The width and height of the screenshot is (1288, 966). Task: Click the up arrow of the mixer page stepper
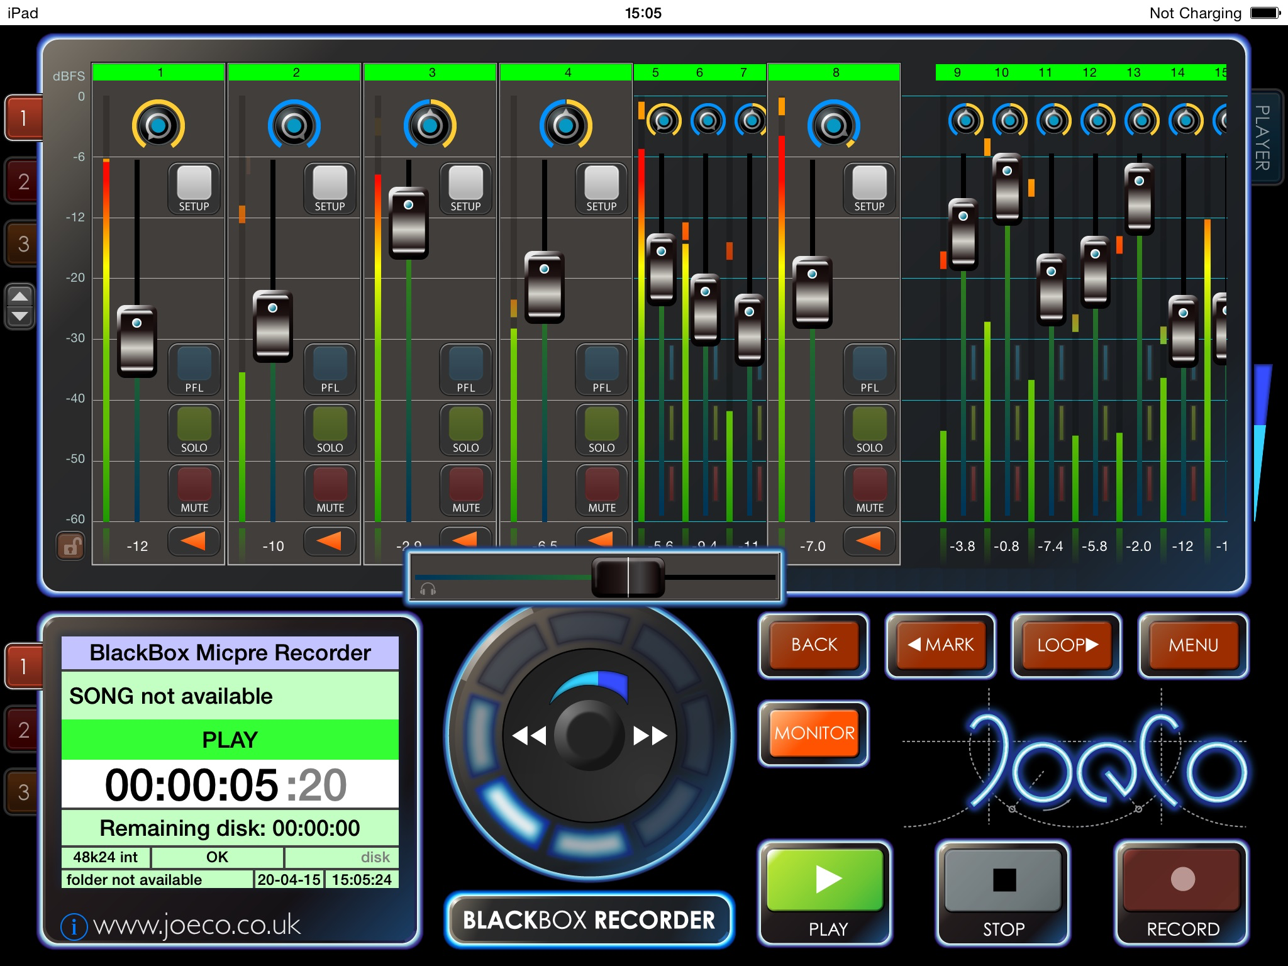tap(20, 296)
